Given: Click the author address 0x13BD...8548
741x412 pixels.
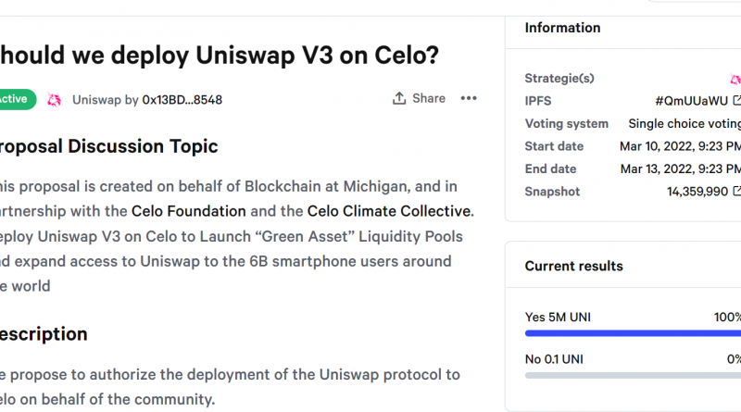Looking at the screenshot, I should [182, 99].
